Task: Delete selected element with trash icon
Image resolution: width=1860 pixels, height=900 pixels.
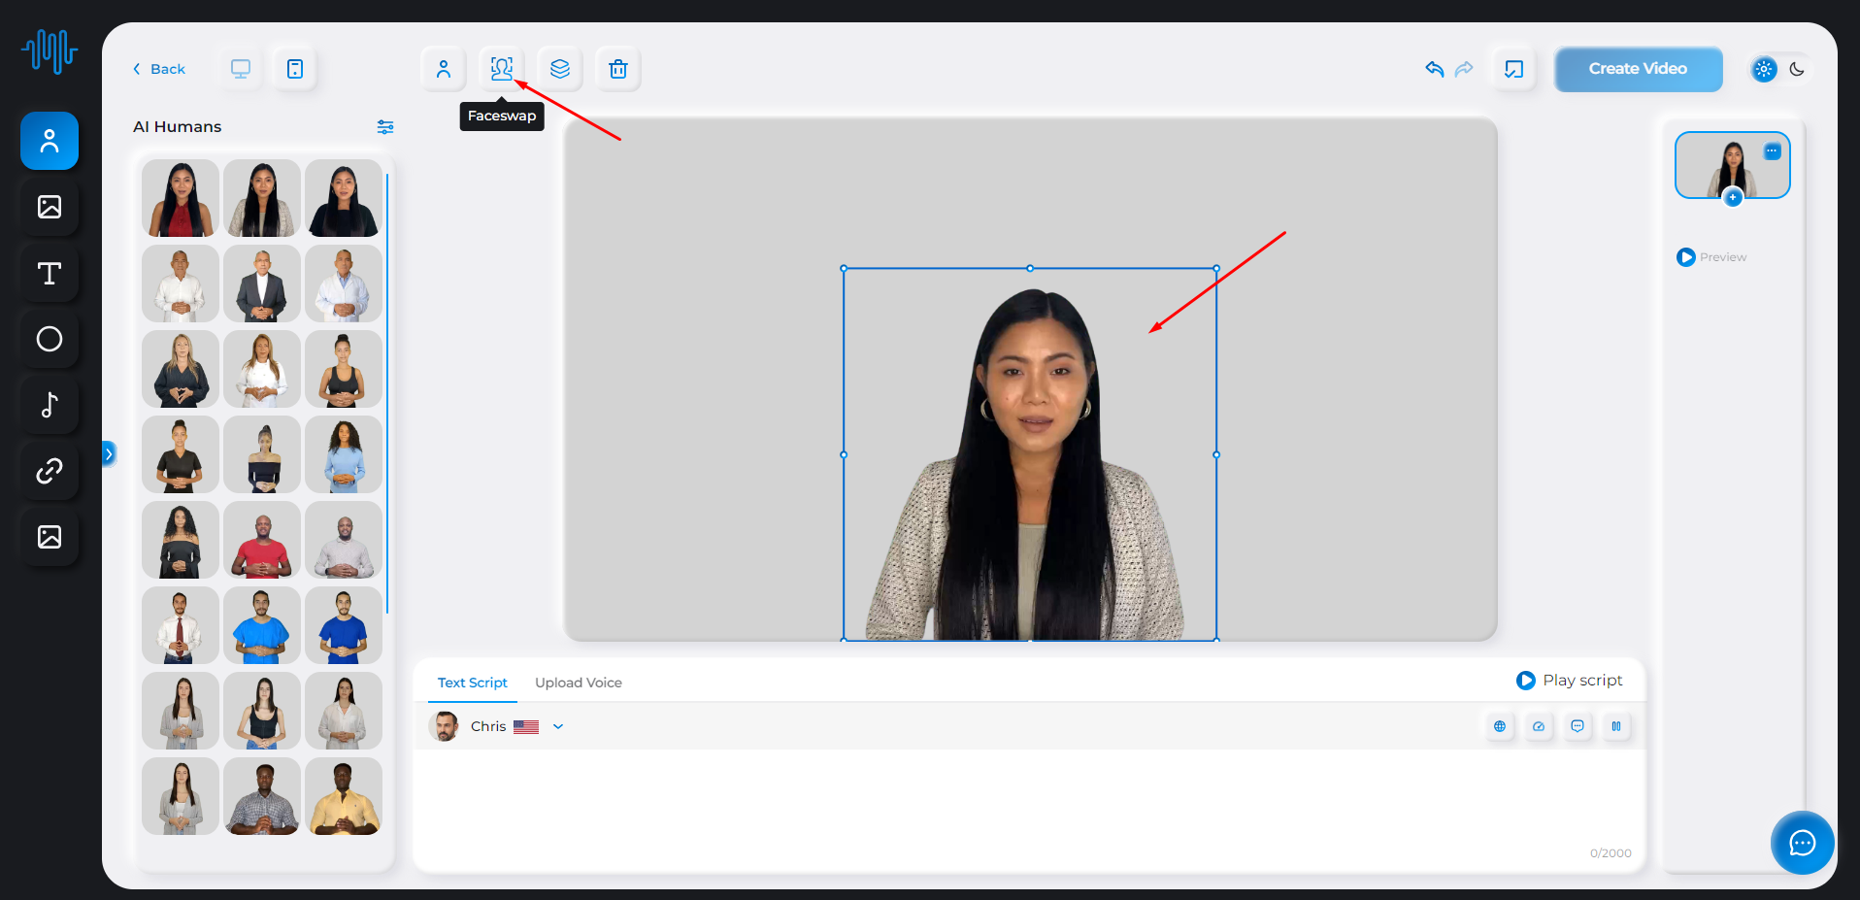Action: pos(618,69)
